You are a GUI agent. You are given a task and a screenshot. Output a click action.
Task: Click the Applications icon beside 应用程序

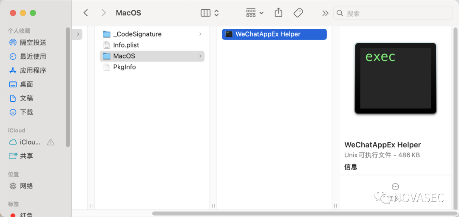point(13,70)
